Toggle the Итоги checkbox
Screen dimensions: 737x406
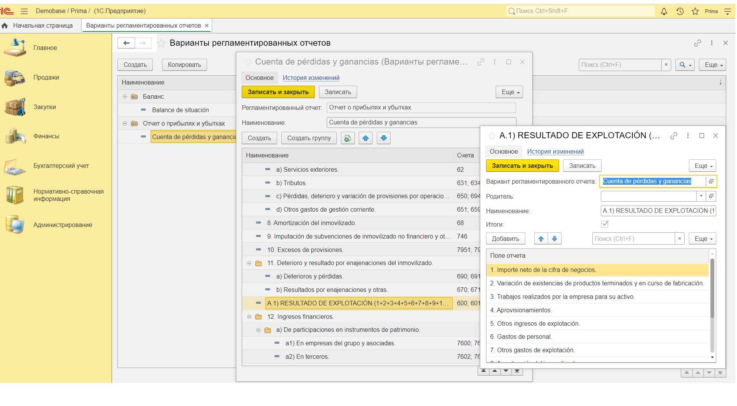(605, 224)
